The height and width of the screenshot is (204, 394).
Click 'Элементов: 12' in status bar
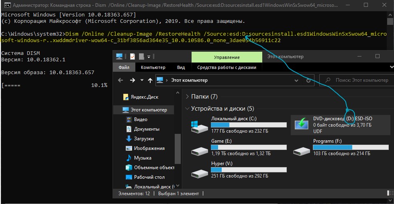tap(134, 194)
